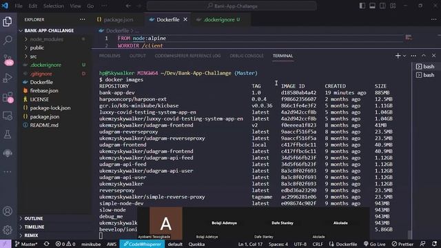This screenshot has height=248, width=441.
Task: Toggle the primary side bar layout
Action: point(362,6)
